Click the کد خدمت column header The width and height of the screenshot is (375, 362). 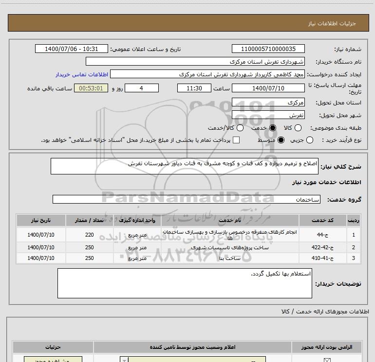(x=322, y=221)
